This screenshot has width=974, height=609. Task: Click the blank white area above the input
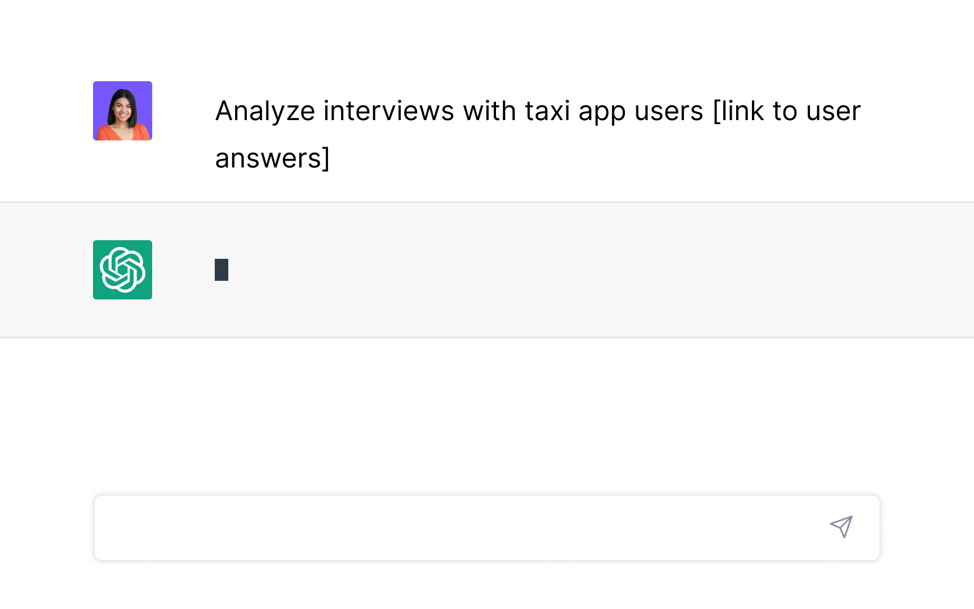pyautogui.click(x=485, y=417)
